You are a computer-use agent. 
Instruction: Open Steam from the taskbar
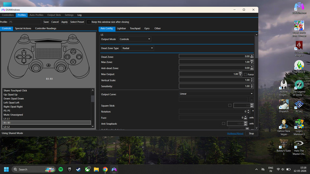click(78, 170)
